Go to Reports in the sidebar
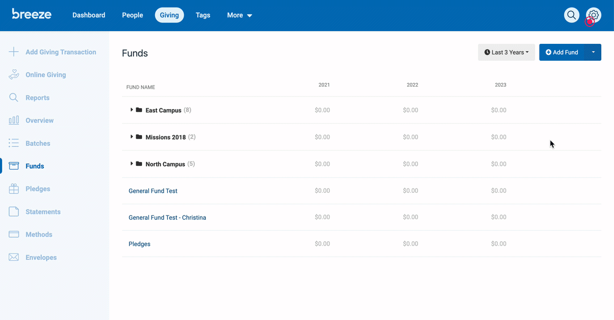Viewport: 614px width, 320px height. coord(37,98)
